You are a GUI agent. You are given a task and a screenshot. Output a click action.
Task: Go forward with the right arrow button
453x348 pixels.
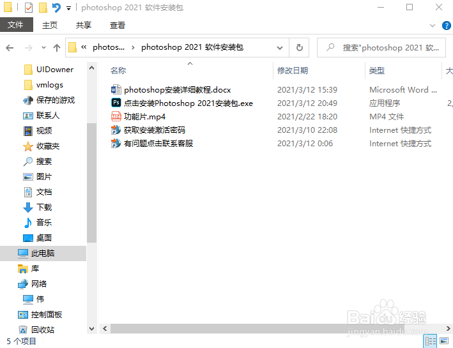[29, 48]
